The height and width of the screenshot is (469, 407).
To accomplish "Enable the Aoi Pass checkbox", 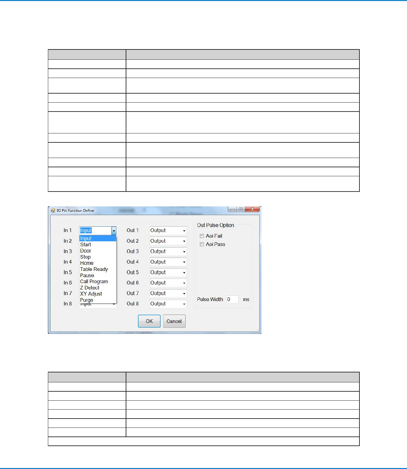I will tap(202, 244).
